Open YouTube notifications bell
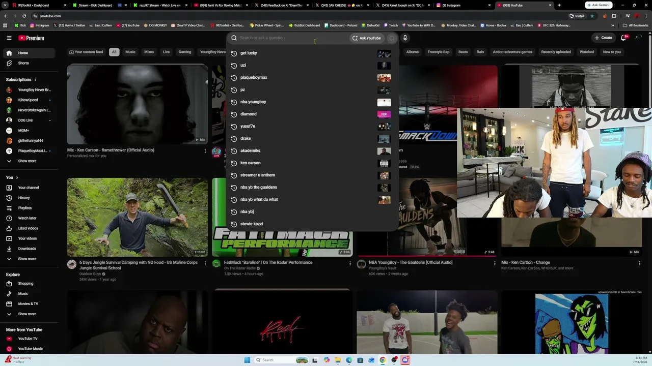 [624, 38]
